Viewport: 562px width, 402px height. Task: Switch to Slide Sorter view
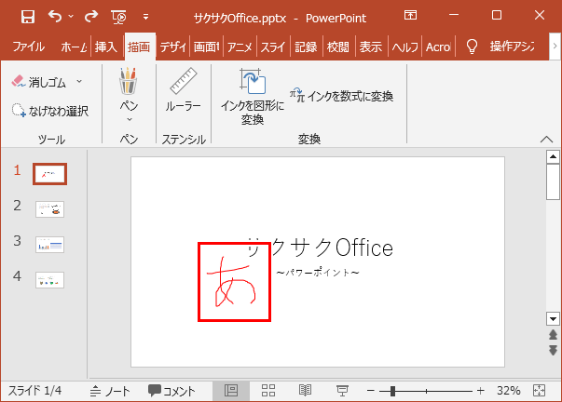tap(268, 391)
